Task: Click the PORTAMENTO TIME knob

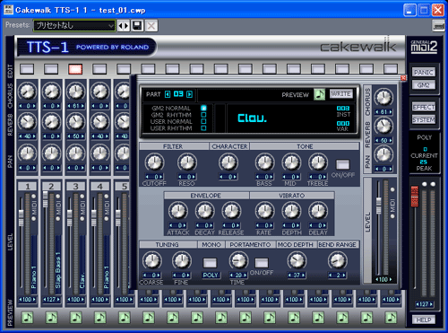Action: [238, 260]
